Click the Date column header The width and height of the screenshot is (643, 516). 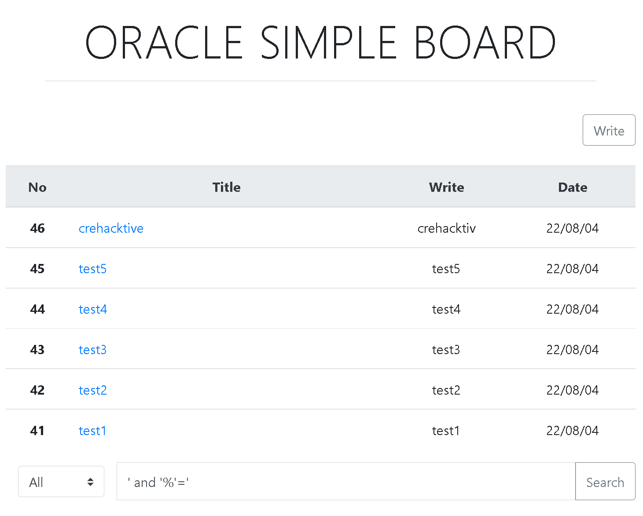[573, 187]
